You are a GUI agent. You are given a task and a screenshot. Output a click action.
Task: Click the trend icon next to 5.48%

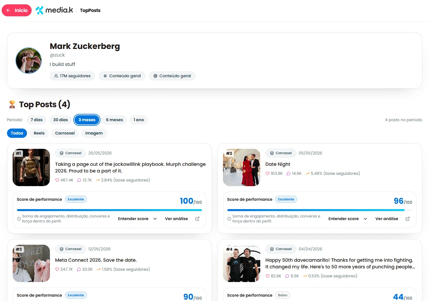pos(308,173)
